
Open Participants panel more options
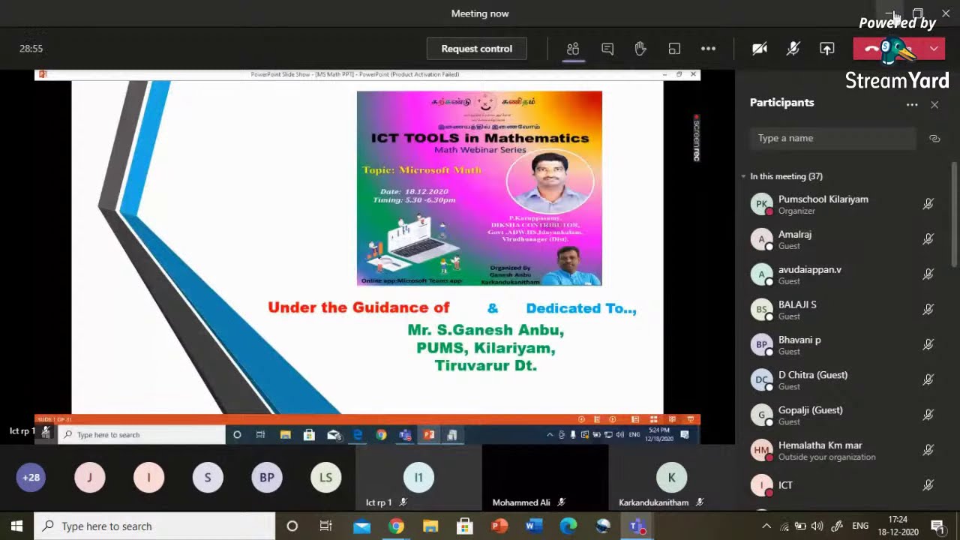click(x=912, y=105)
